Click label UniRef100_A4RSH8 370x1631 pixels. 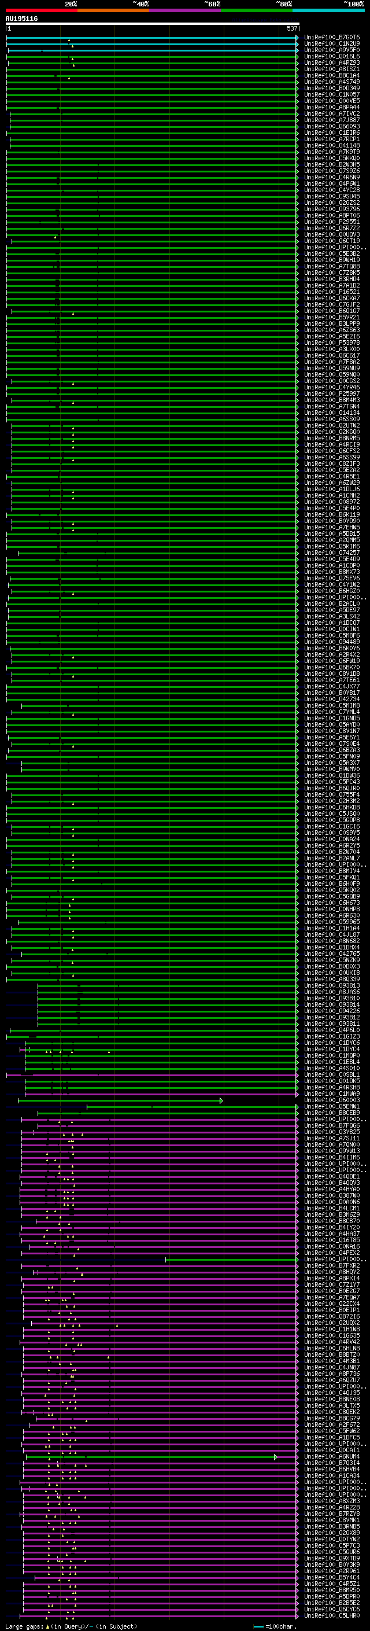332,1087
